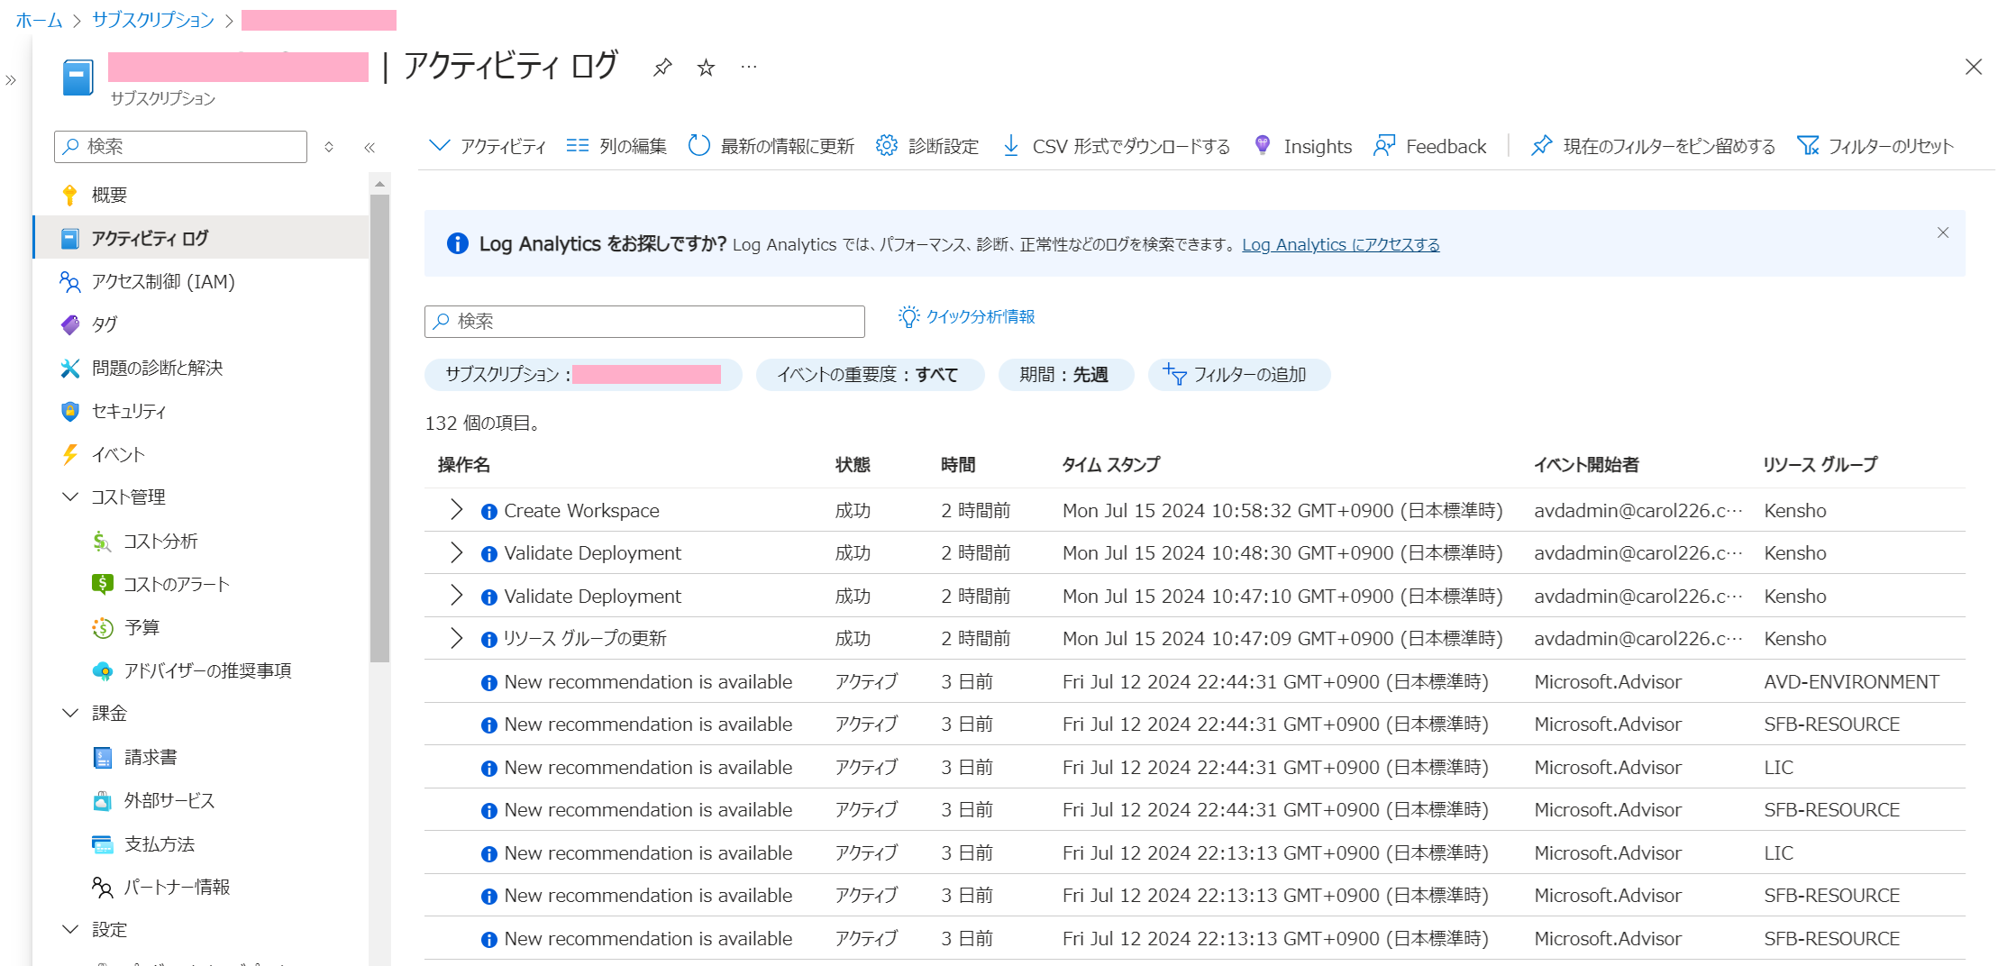1998x966 pixels.
Task: Open クイック分析情報
Action: coord(966,317)
